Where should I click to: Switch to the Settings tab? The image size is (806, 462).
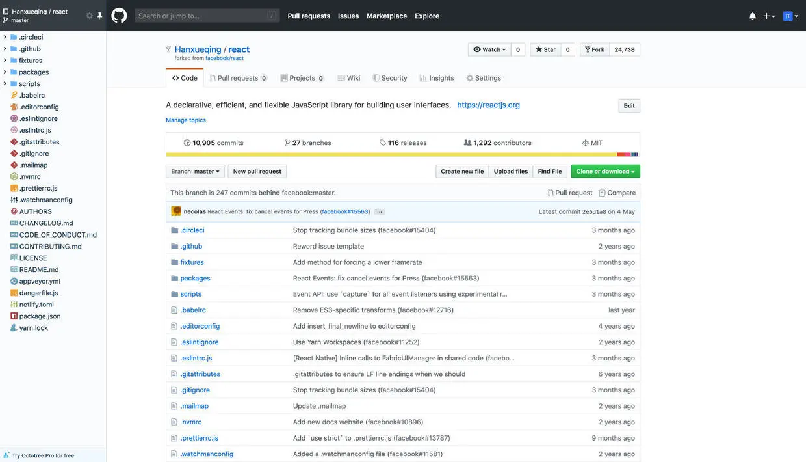[x=484, y=78]
